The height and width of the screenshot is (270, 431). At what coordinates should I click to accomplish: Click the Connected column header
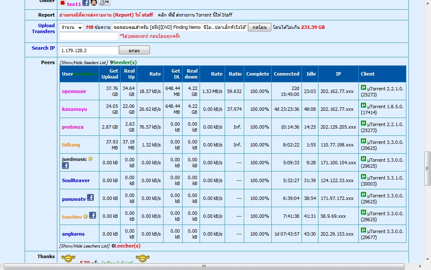(x=287, y=74)
